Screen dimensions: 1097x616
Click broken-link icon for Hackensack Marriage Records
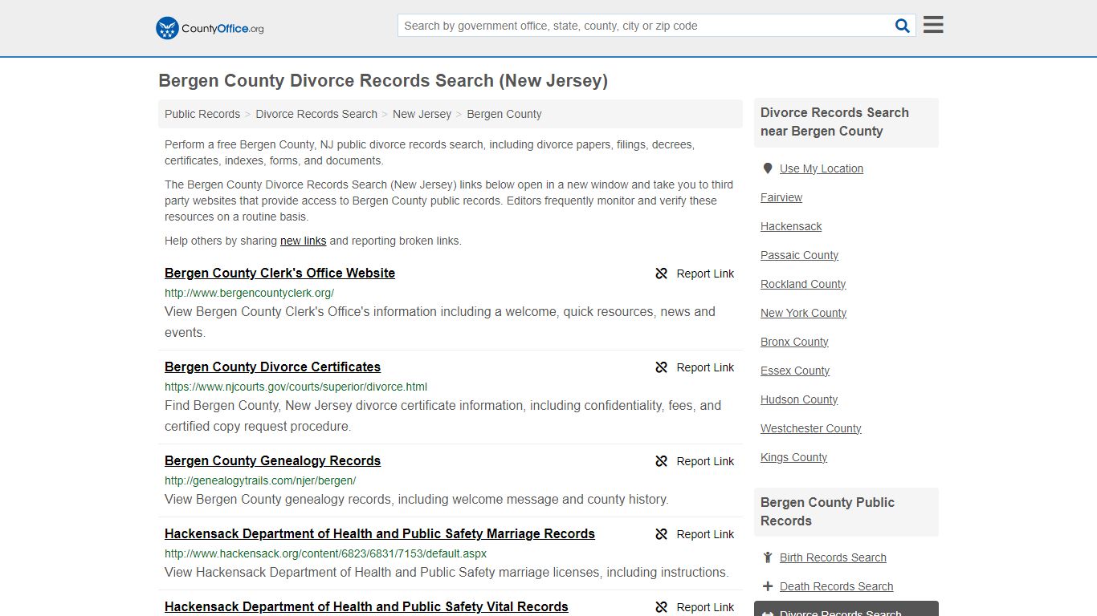tap(662, 534)
